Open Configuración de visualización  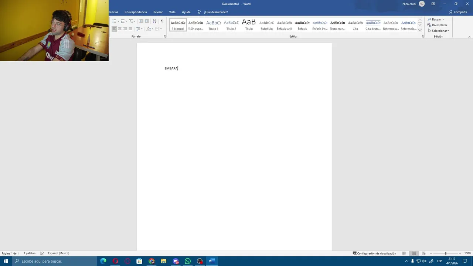click(374, 253)
